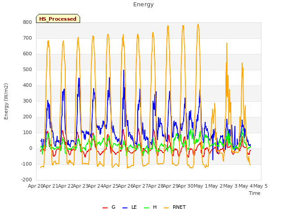Click the May 2 x-axis label
This screenshot has height=216, width=288.
pos(216,186)
